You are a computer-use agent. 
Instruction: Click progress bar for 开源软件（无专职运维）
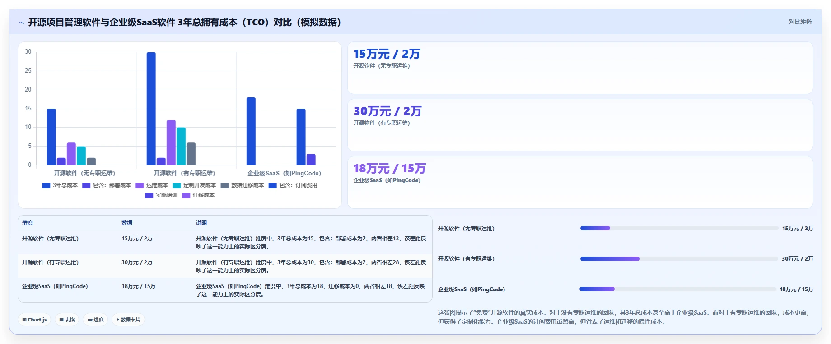coord(679,229)
